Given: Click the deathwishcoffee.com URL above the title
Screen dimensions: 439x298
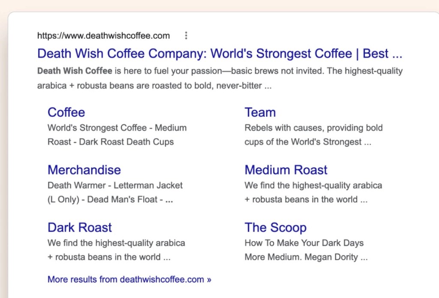Looking at the screenshot, I should point(103,35).
